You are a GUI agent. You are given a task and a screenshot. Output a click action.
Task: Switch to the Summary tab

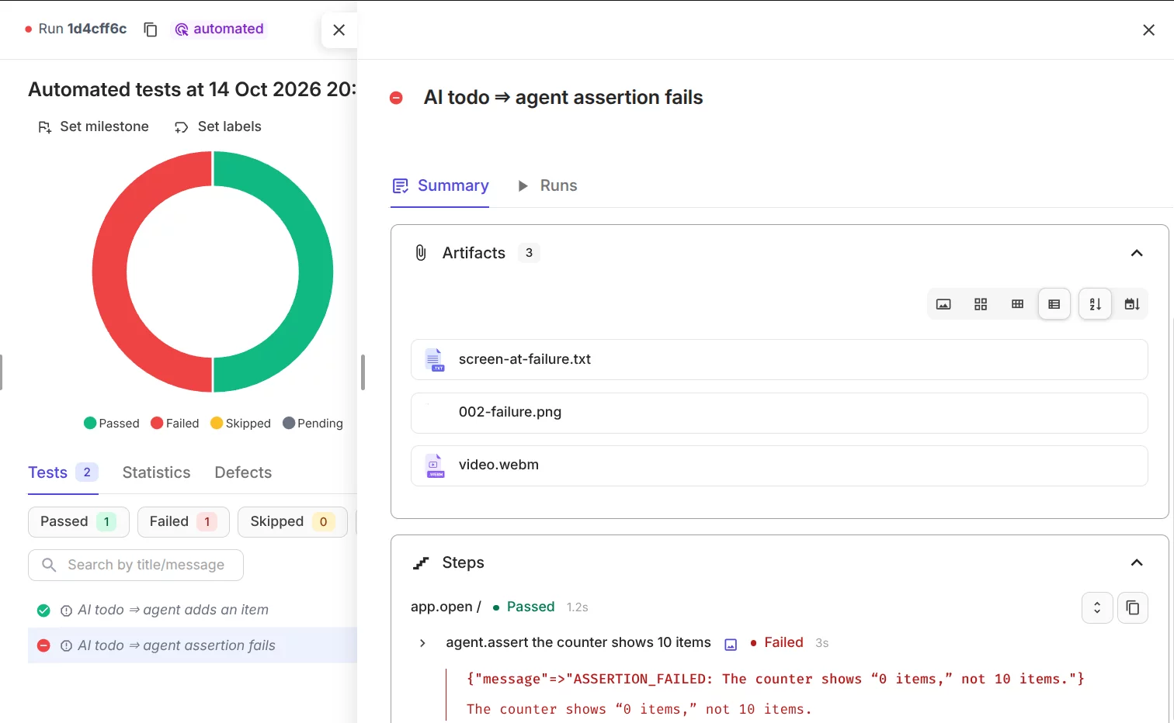pos(440,186)
